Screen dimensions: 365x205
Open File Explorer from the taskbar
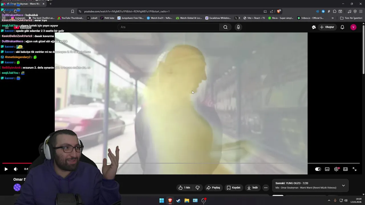[187, 200]
